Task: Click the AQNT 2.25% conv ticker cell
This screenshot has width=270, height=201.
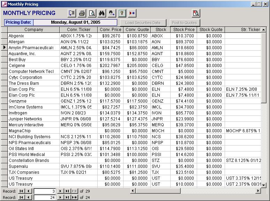Action: [x=78, y=54]
